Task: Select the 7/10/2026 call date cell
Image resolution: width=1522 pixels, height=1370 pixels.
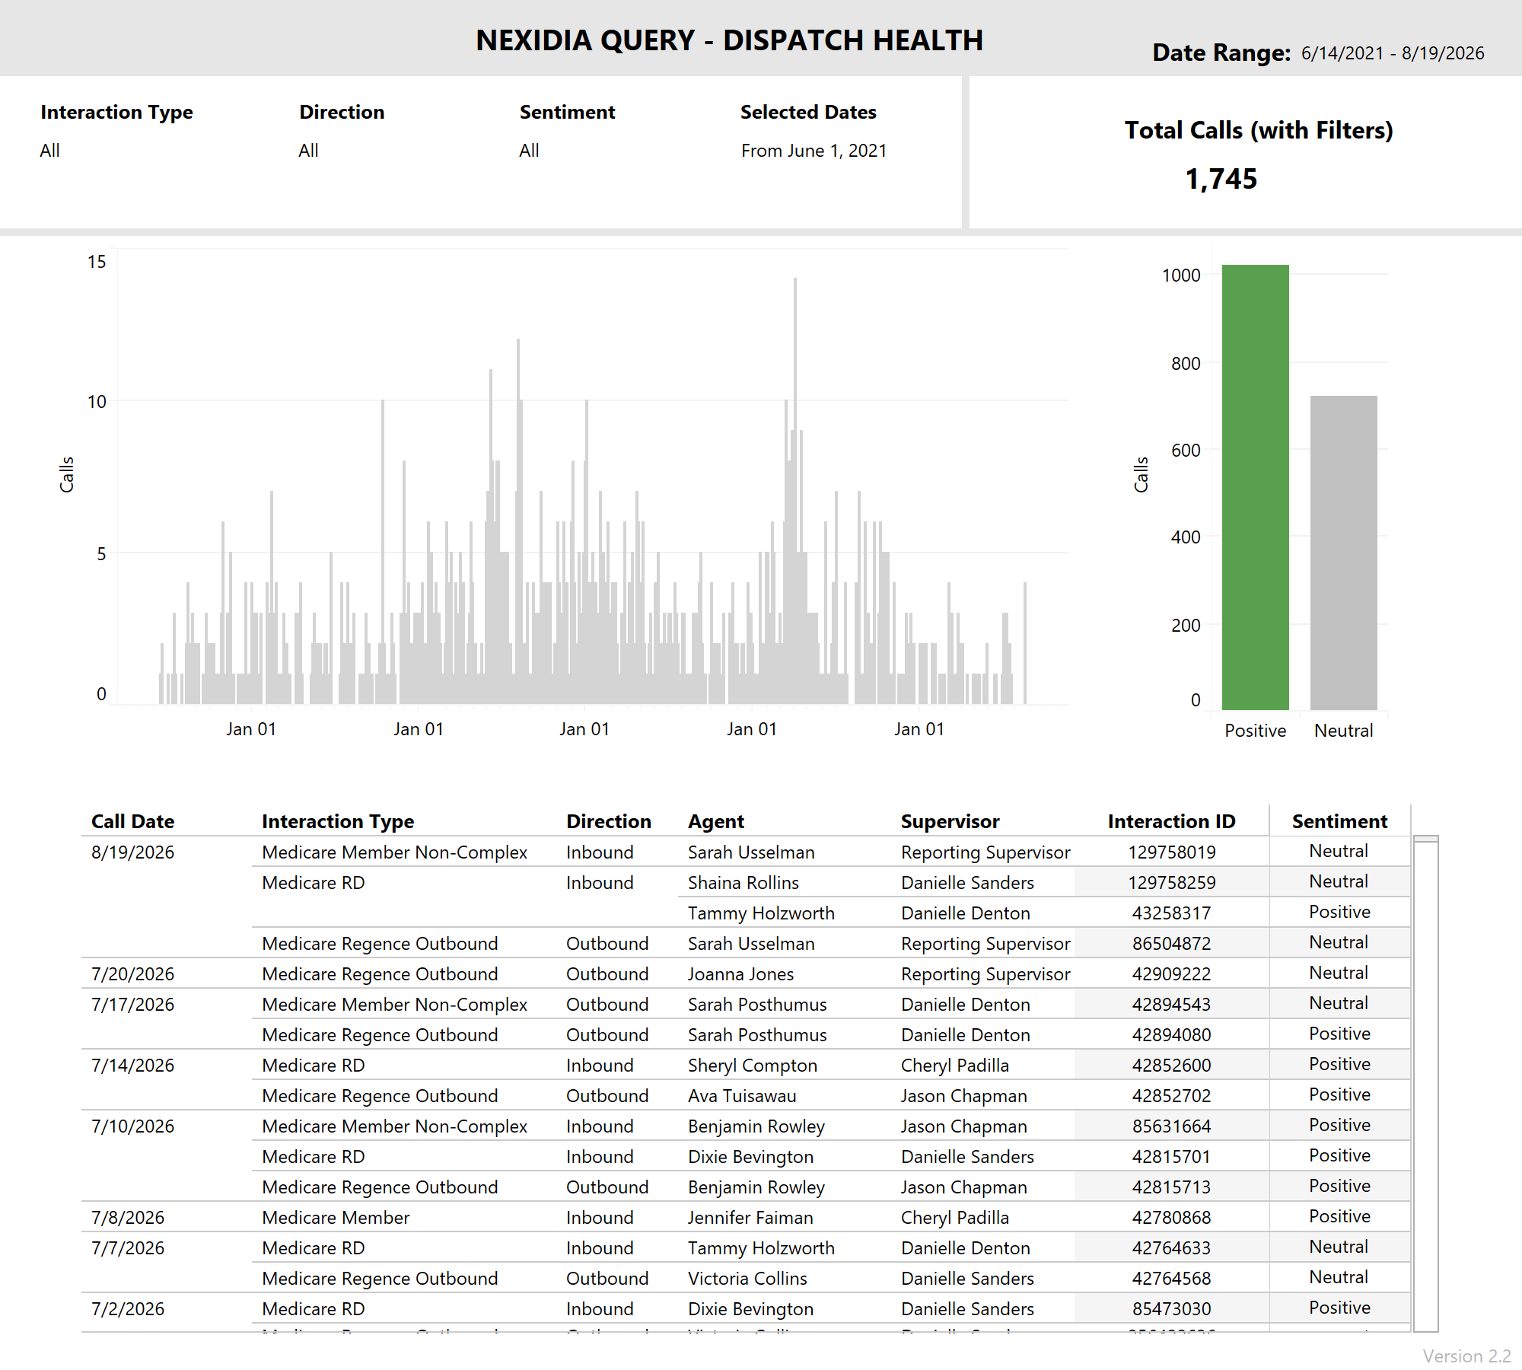Action: point(132,1126)
